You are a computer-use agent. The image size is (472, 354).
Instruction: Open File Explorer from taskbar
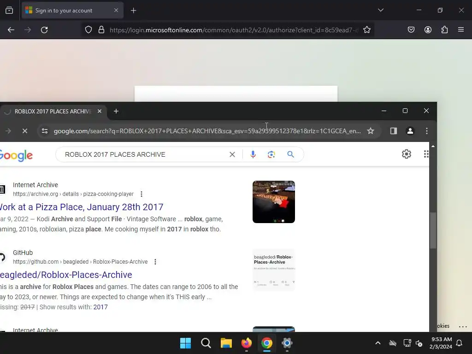coord(226,343)
